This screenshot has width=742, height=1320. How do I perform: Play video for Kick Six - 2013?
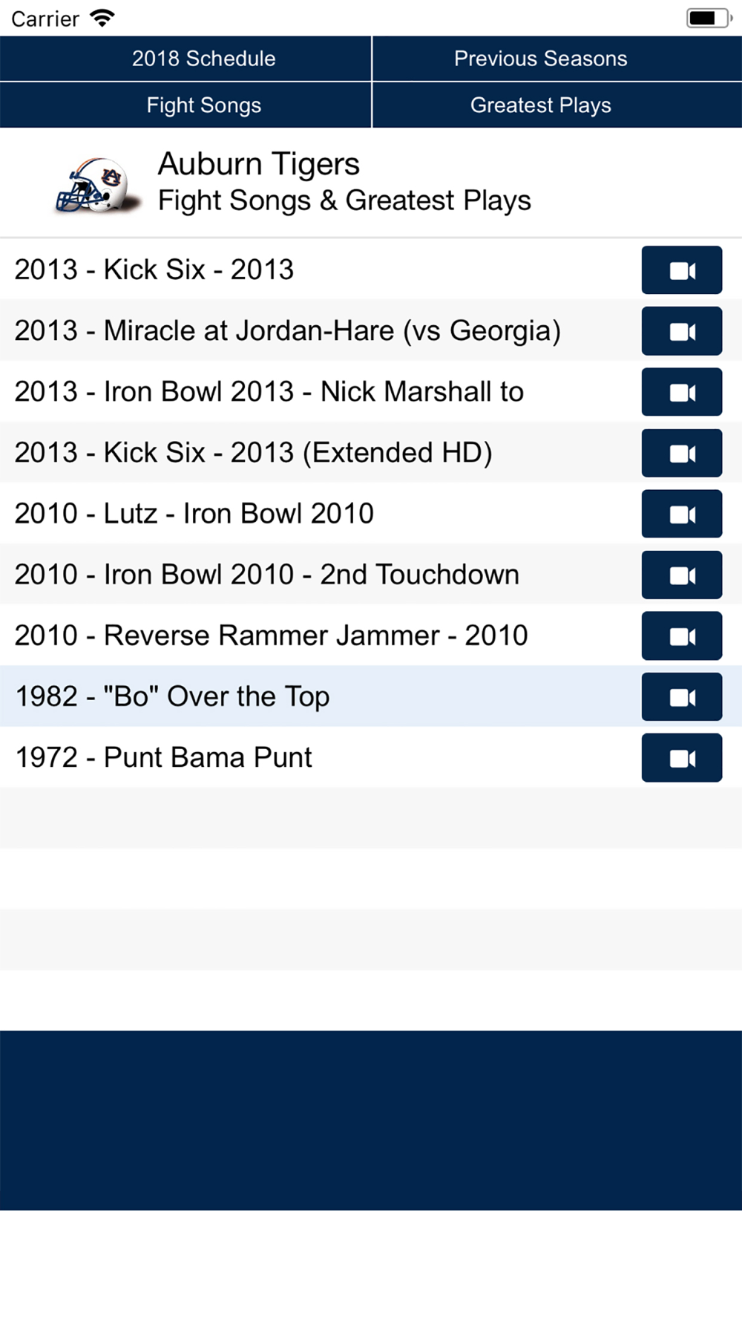[681, 270]
